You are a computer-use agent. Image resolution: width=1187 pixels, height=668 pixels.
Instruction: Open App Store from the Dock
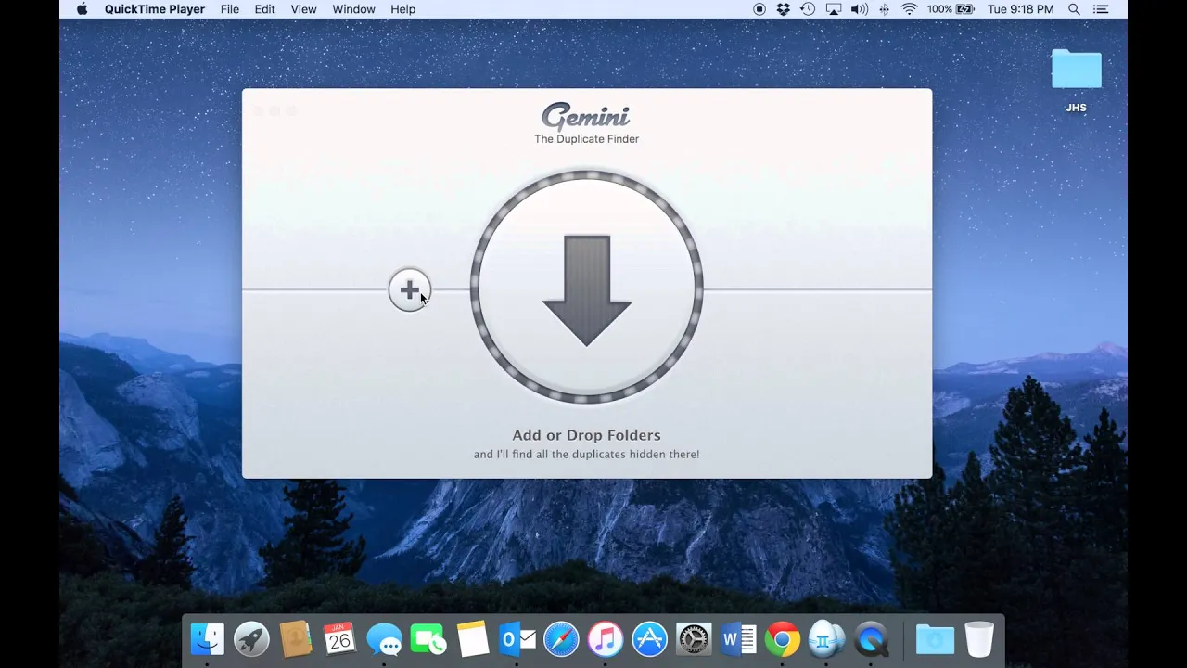pyautogui.click(x=649, y=639)
